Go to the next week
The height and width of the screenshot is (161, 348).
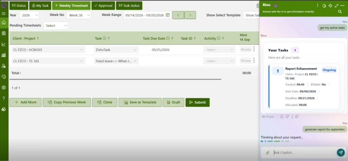click(190, 15)
